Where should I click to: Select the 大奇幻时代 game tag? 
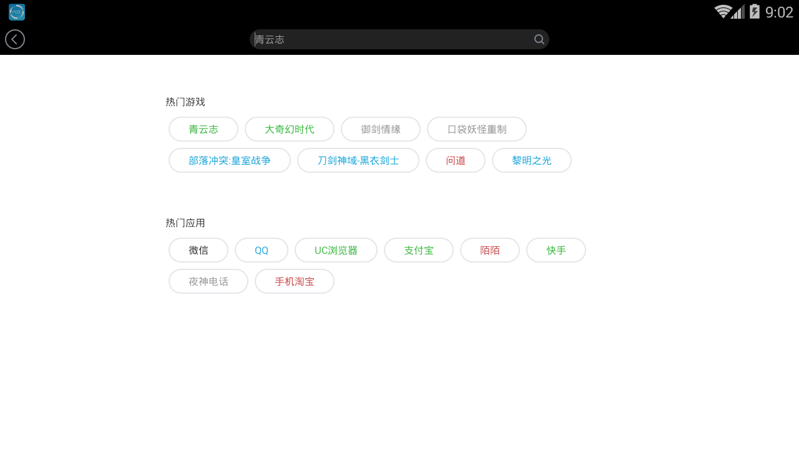coord(290,129)
